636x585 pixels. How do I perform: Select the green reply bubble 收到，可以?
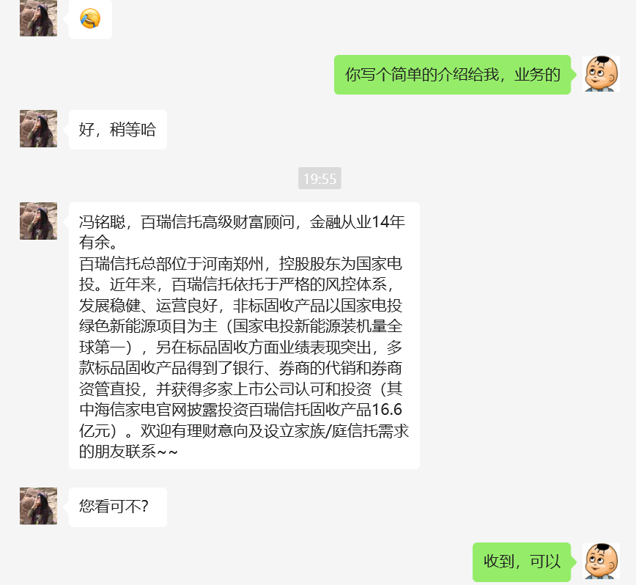[522, 562]
